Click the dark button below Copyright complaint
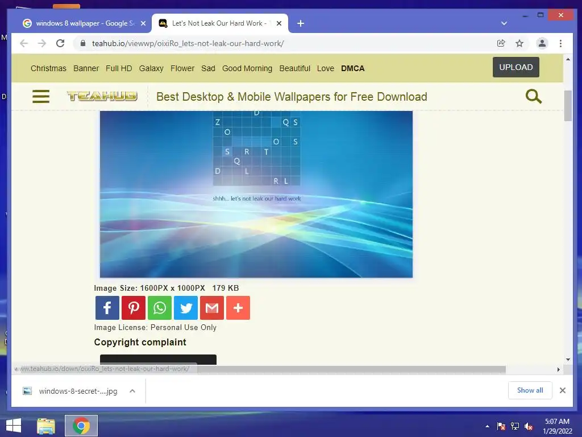Image resolution: width=582 pixels, height=437 pixels. pos(158,360)
